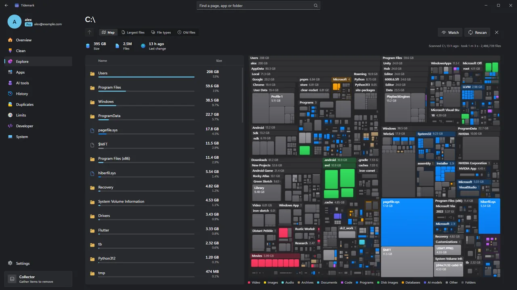The image size is (517, 290).
Task: Click the Programs legend color swatch
Action: 357,282
